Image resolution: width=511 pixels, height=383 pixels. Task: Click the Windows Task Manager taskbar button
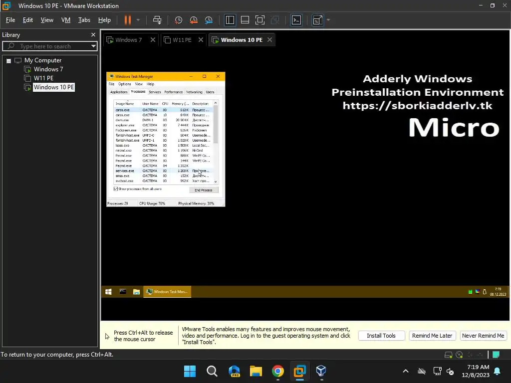[x=167, y=292]
